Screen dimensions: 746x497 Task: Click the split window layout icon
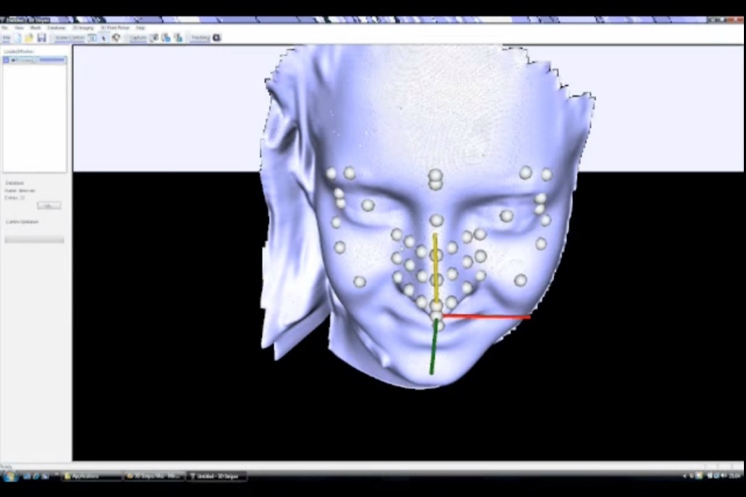[92, 38]
